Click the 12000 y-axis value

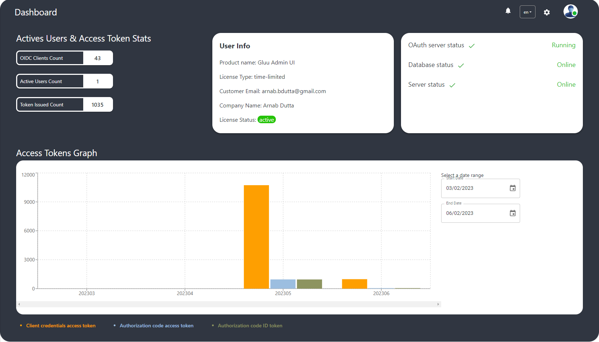28,175
